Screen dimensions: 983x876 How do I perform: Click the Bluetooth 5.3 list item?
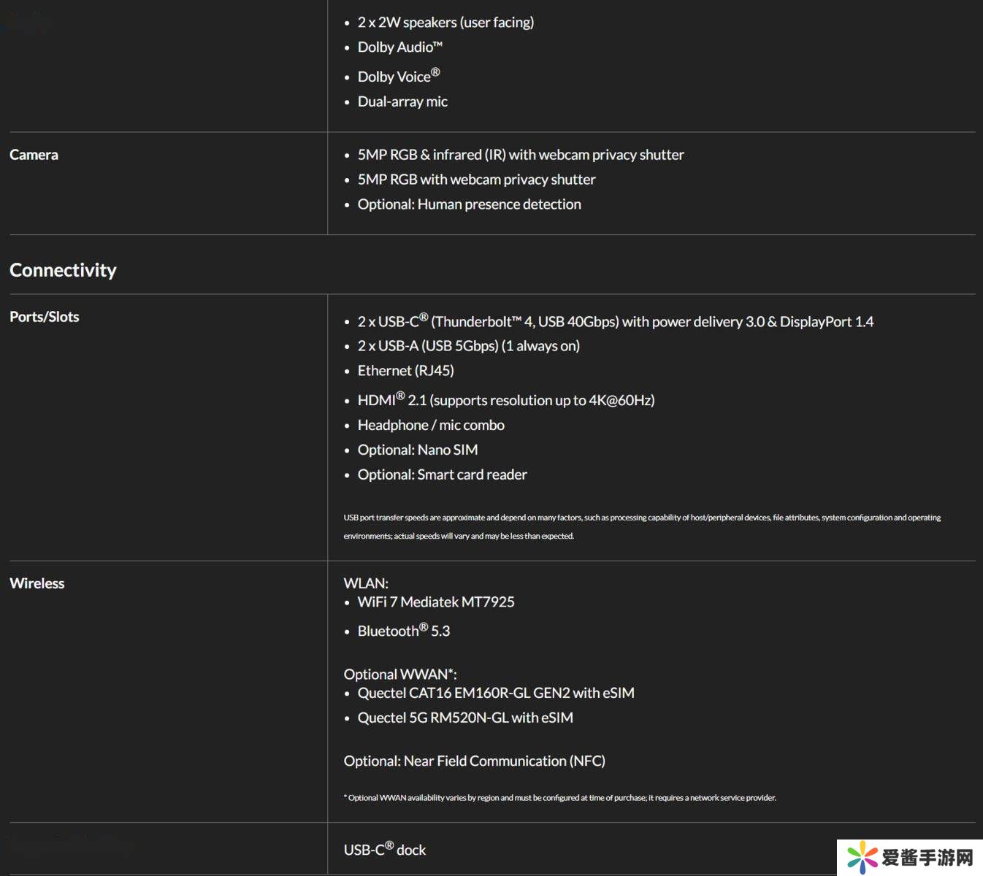[403, 631]
